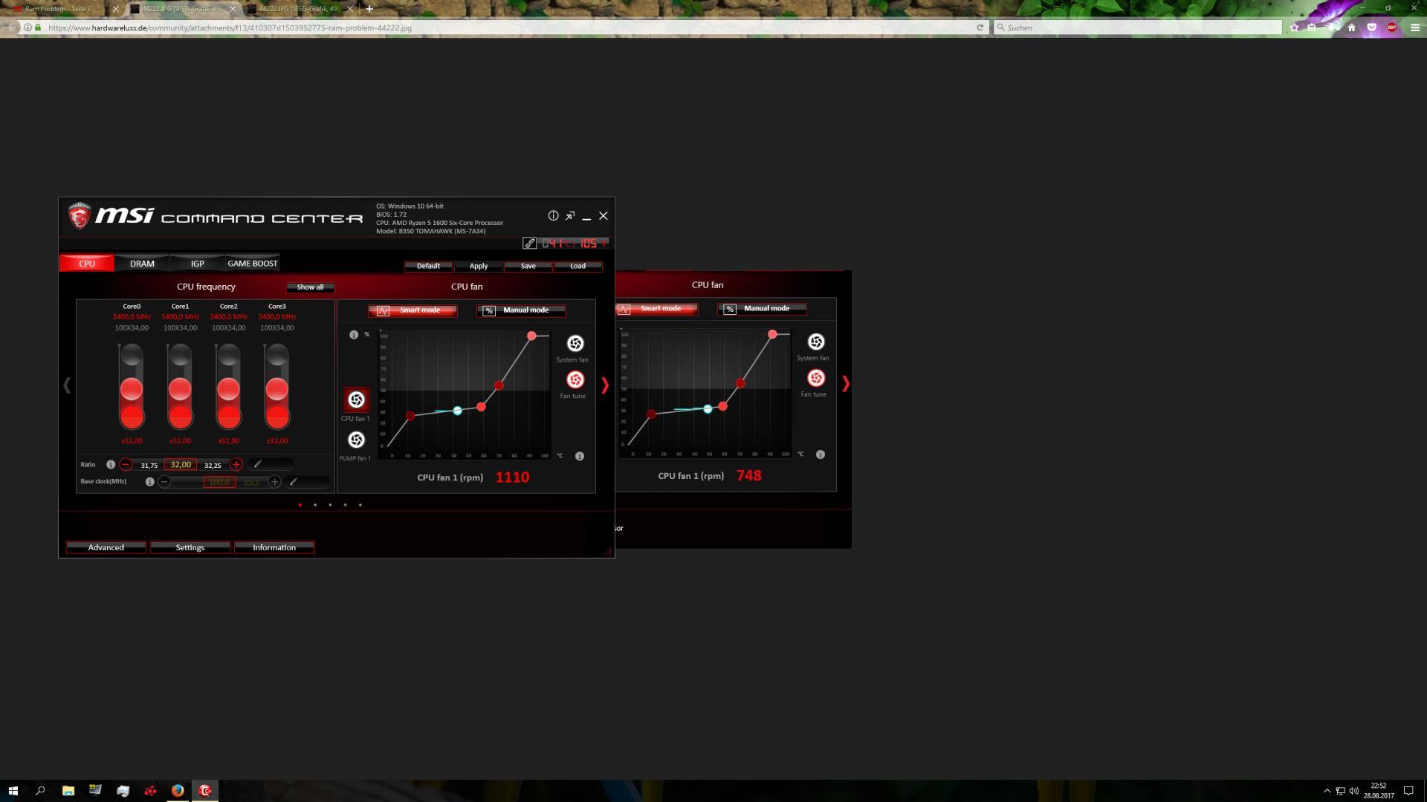This screenshot has width=1427, height=802.
Task: Open File Explorer from taskbar
Action: (x=68, y=791)
